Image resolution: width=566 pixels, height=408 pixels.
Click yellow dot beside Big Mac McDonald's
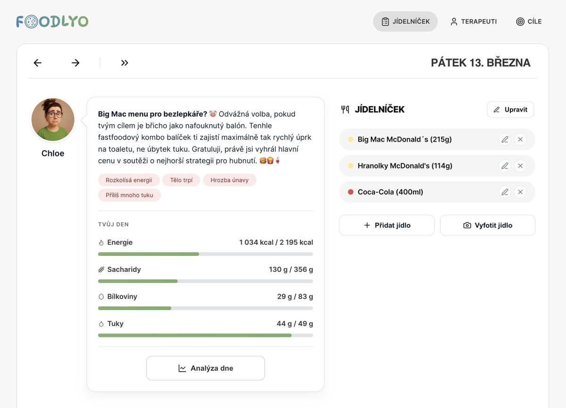click(x=350, y=139)
